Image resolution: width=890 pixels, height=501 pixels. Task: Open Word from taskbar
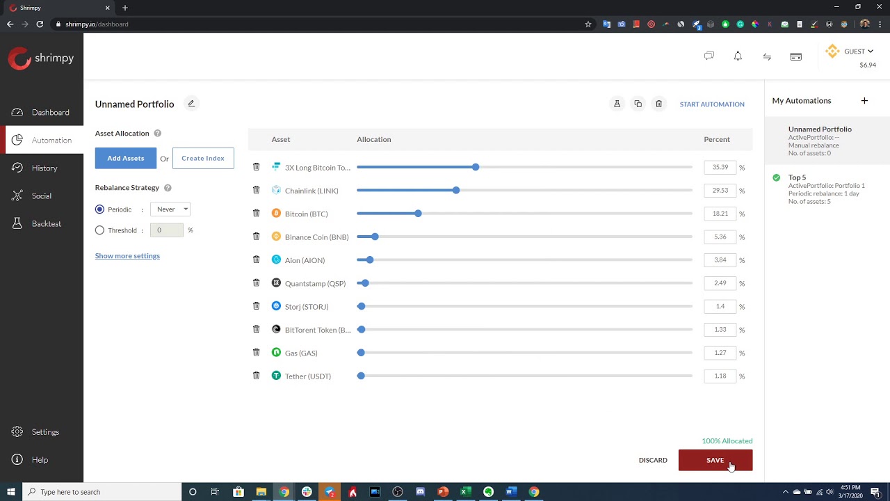pyautogui.click(x=511, y=492)
